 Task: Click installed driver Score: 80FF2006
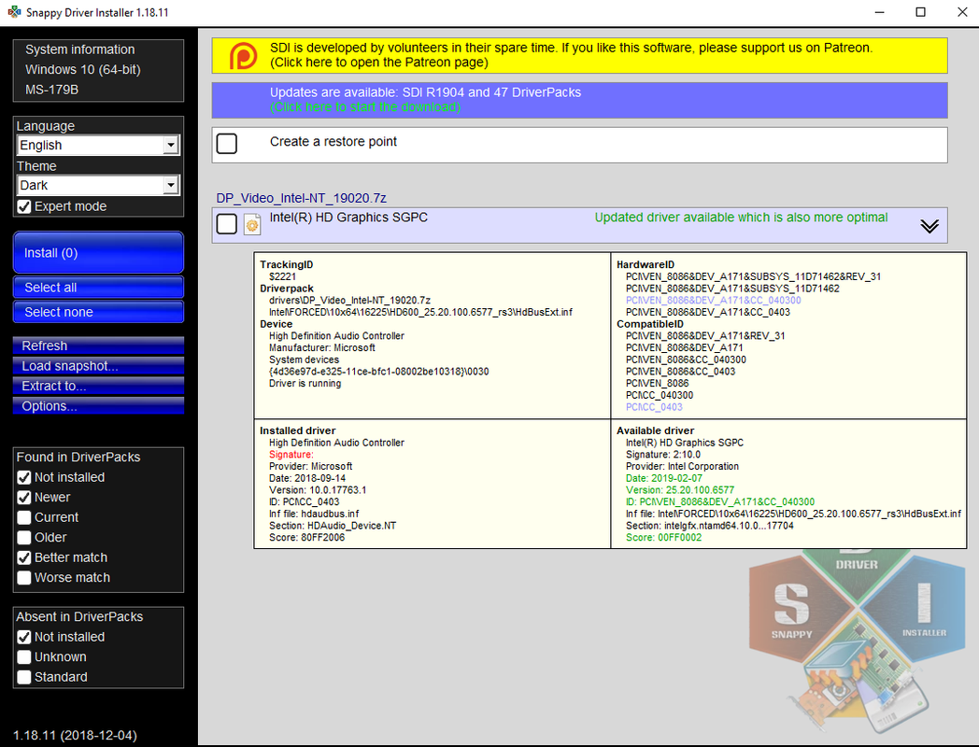306,537
